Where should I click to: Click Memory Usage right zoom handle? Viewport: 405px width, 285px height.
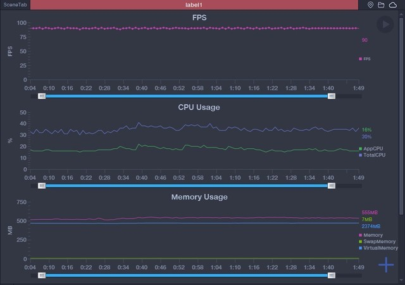[332, 275]
